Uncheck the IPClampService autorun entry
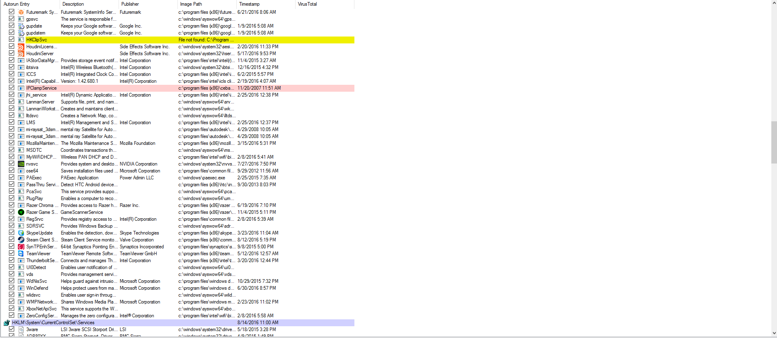 (x=11, y=88)
